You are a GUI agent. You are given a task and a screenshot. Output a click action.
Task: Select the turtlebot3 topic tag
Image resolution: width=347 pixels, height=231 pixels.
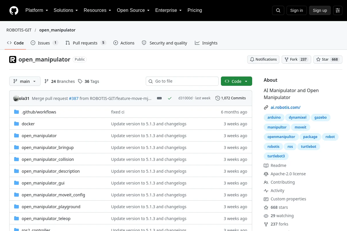(x=276, y=156)
